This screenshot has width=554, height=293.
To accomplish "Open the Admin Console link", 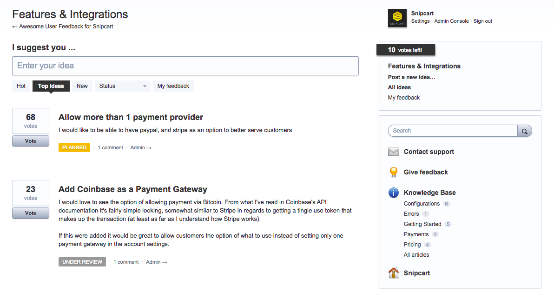I will (x=452, y=21).
